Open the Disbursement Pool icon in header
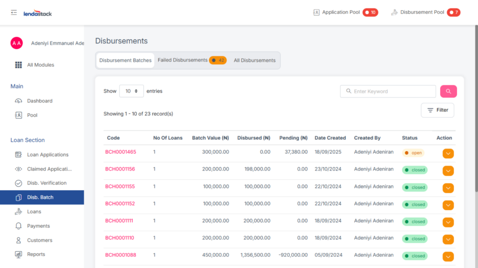478x268 pixels. (x=394, y=13)
